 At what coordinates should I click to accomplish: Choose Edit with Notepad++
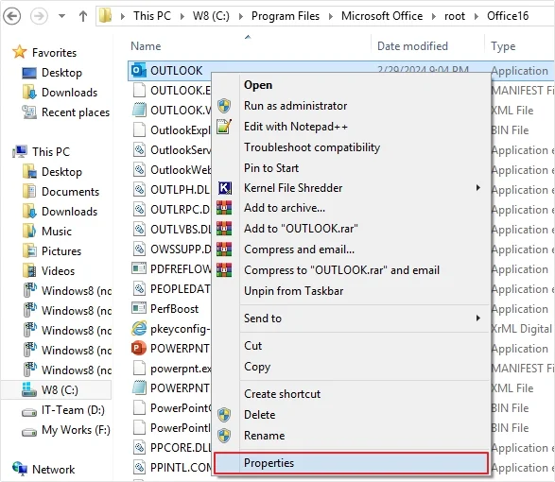351,127
